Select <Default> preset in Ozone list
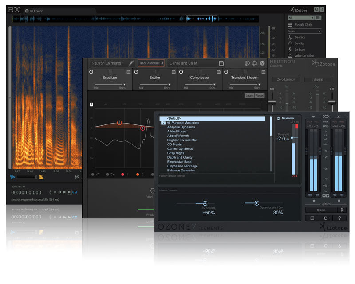The width and height of the screenshot is (355, 284). tap(213, 118)
